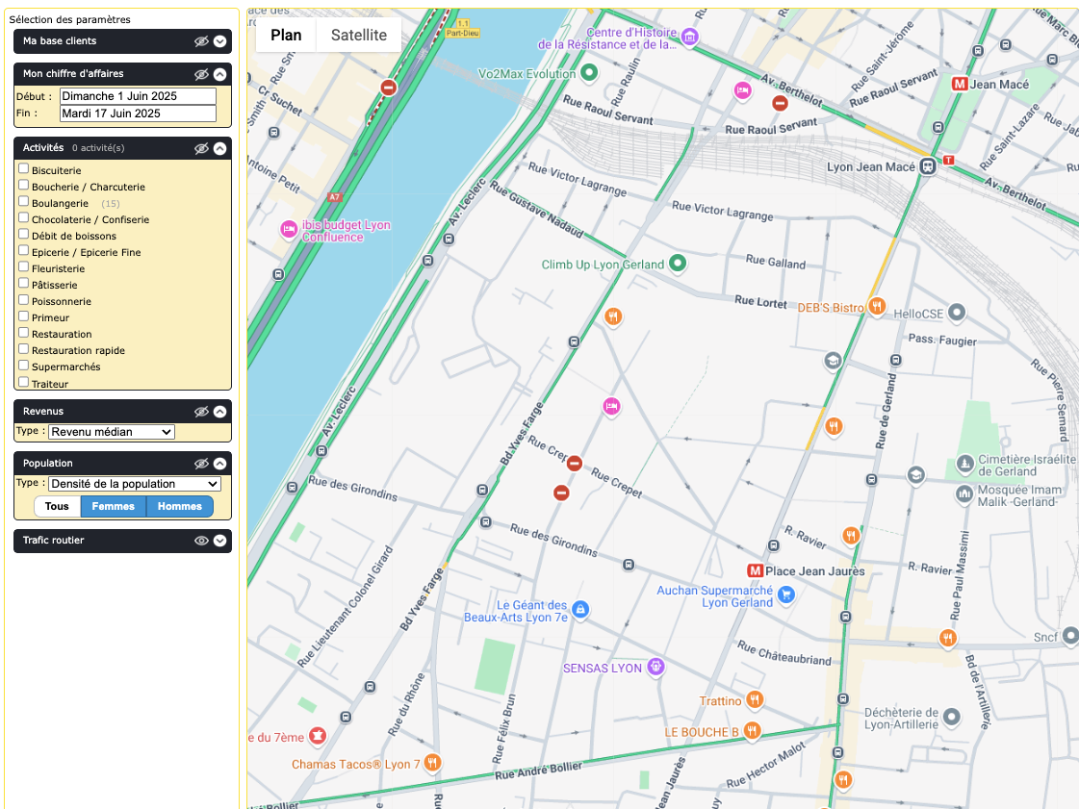The height and width of the screenshot is (809, 1079).
Task: Open the Revenu médian type dropdown
Action: 112,432
